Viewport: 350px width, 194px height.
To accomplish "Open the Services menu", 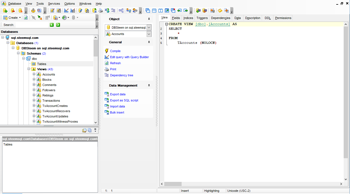I will click(54, 4).
